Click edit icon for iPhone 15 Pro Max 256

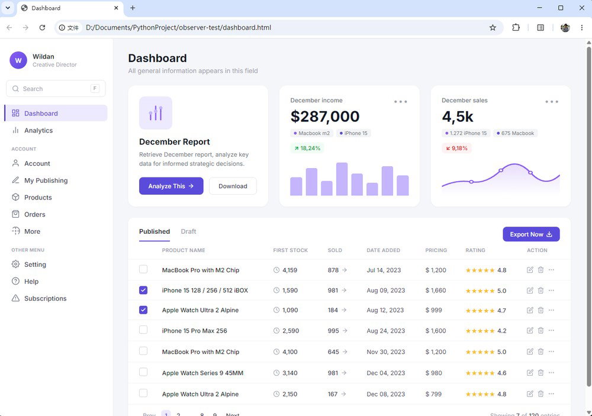(530, 330)
